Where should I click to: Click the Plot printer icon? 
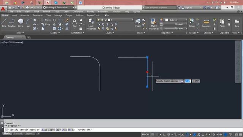(27, 8)
